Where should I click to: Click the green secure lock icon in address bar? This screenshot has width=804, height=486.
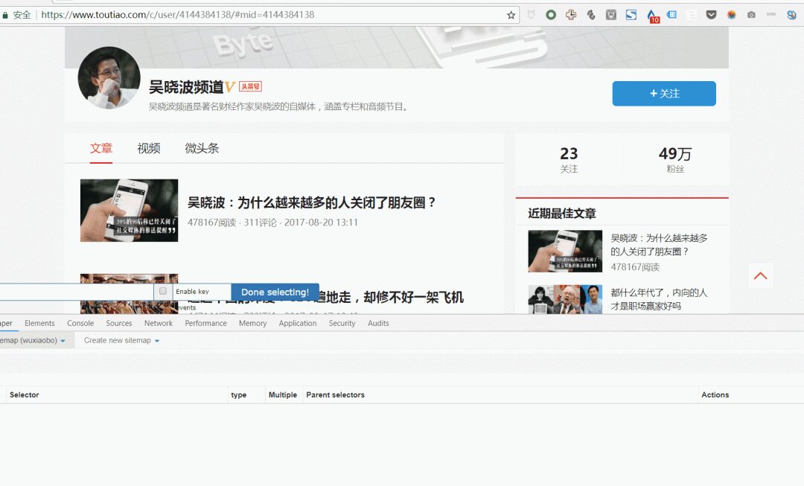5,16
